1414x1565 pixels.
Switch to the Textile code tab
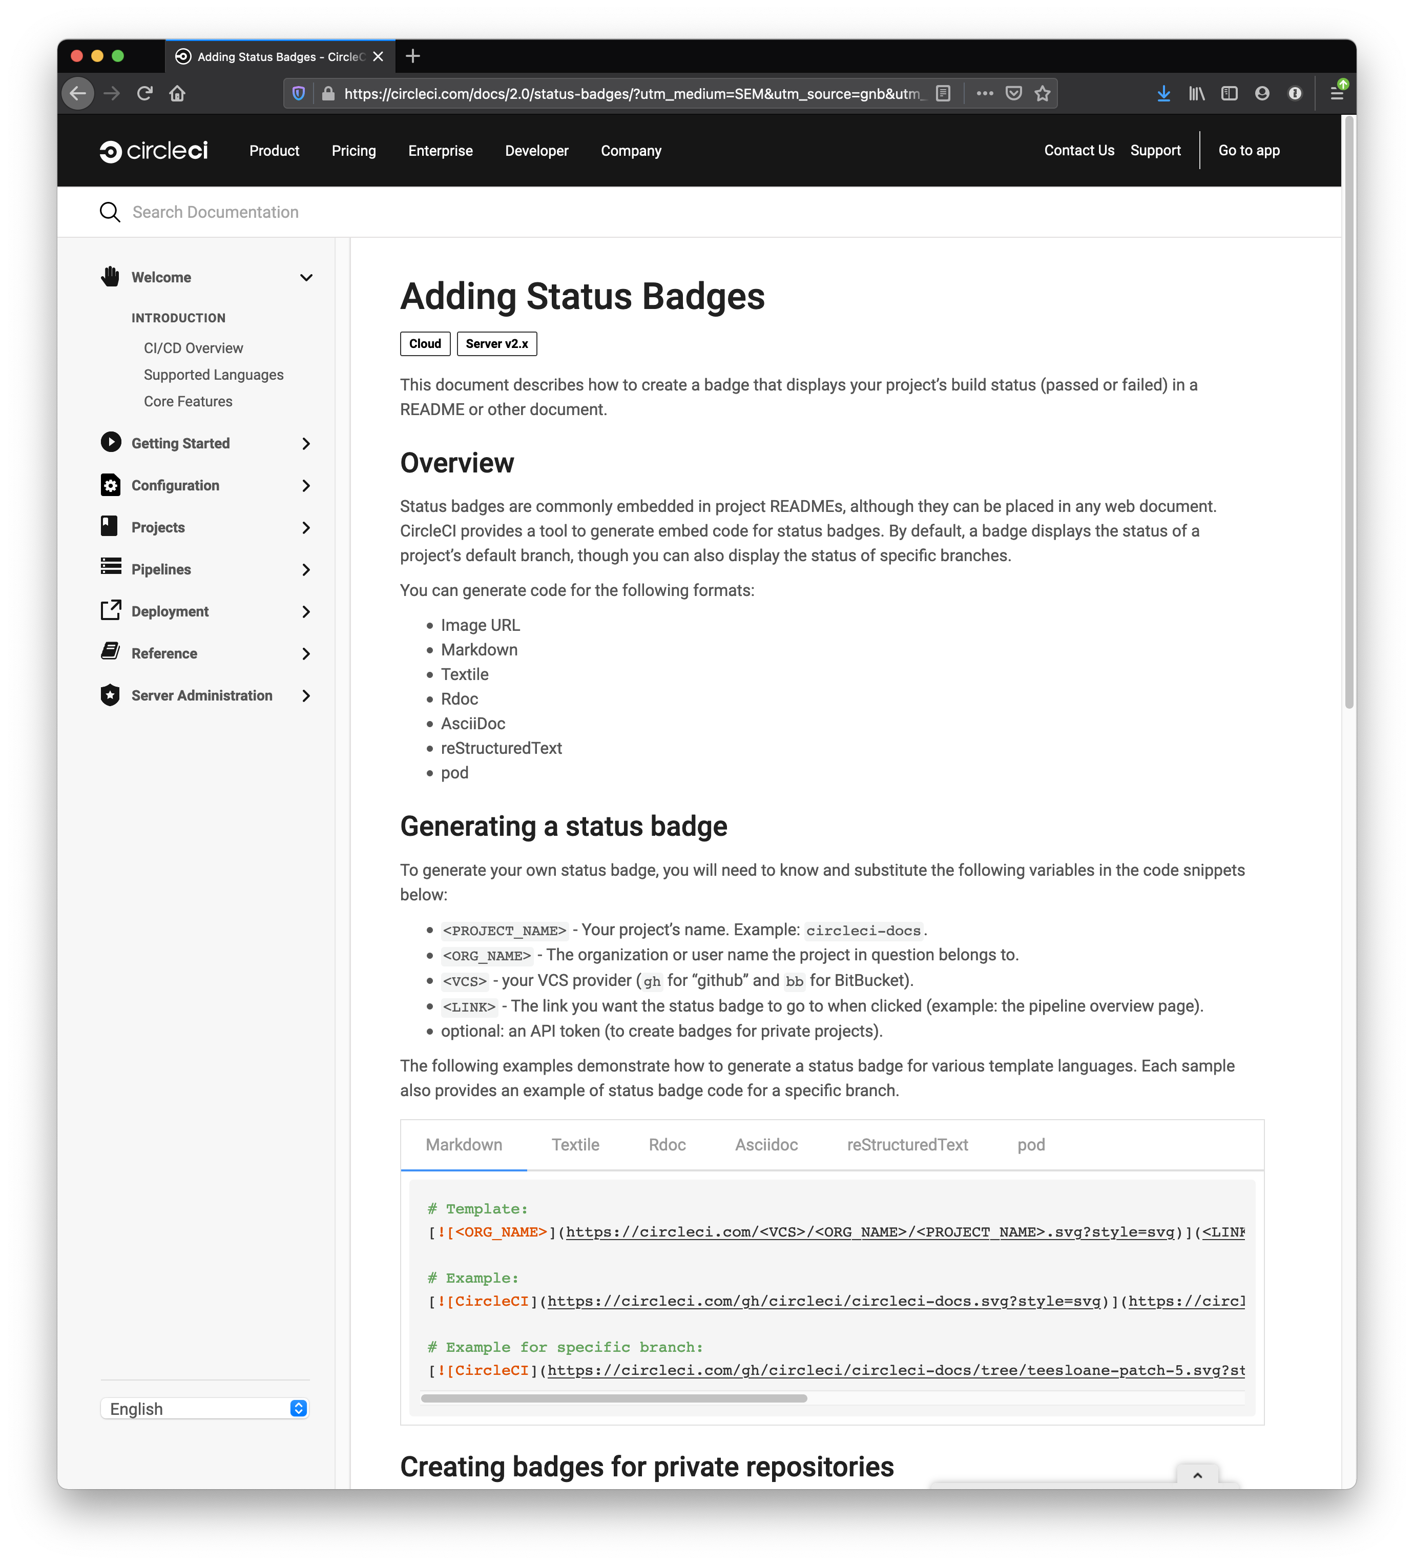tap(575, 1144)
